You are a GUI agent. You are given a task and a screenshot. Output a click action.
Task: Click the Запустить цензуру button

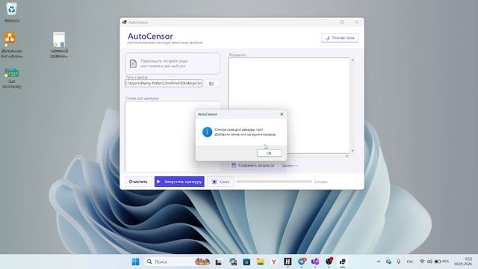tap(179, 182)
